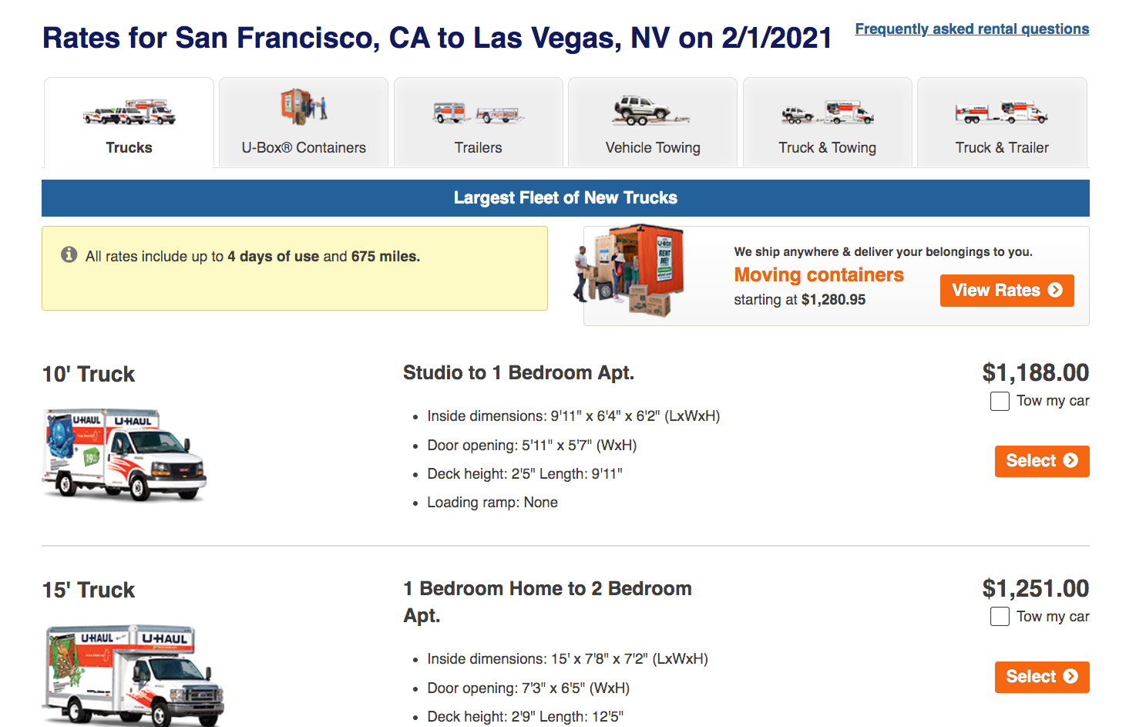Switch to the Vehicle Towing tab

(x=653, y=147)
